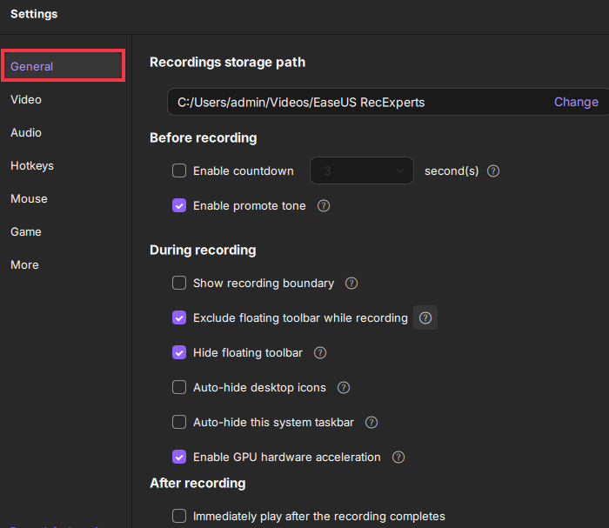Switch to Game settings
Image resolution: width=609 pixels, height=528 pixels.
pos(26,231)
